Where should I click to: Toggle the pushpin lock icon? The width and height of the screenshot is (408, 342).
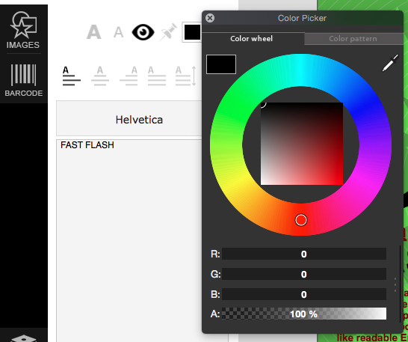click(x=168, y=32)
